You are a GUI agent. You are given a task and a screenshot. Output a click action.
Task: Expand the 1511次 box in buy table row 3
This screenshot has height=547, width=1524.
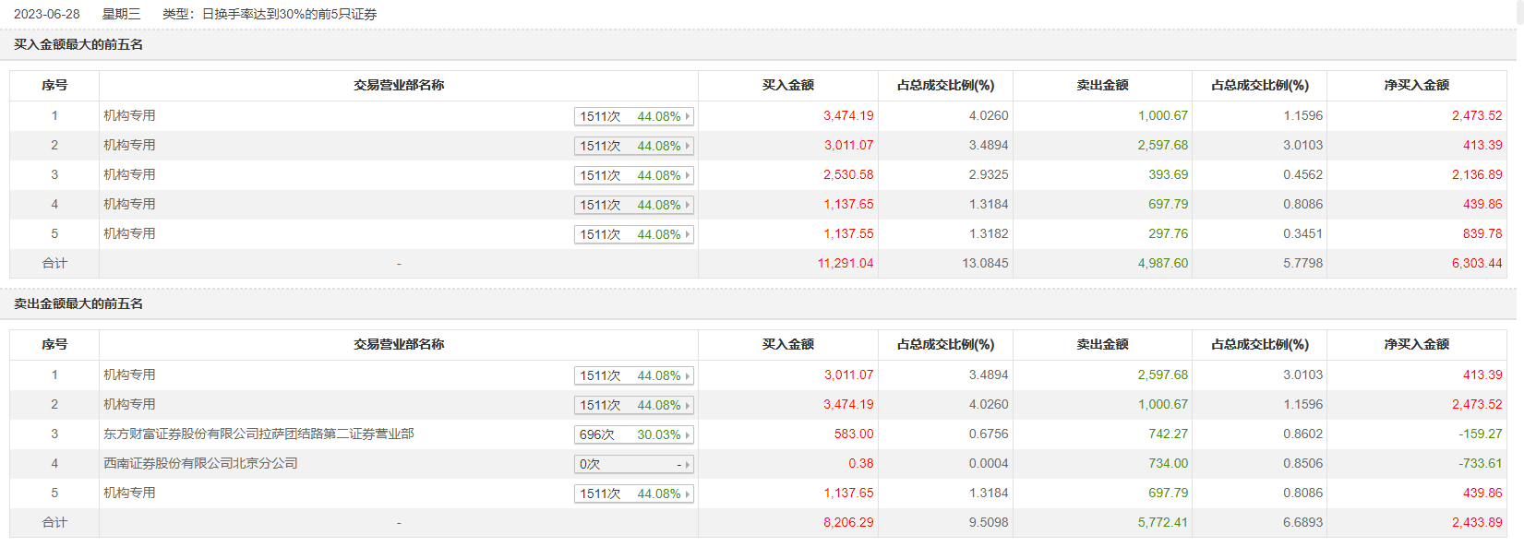pos(633,175)
